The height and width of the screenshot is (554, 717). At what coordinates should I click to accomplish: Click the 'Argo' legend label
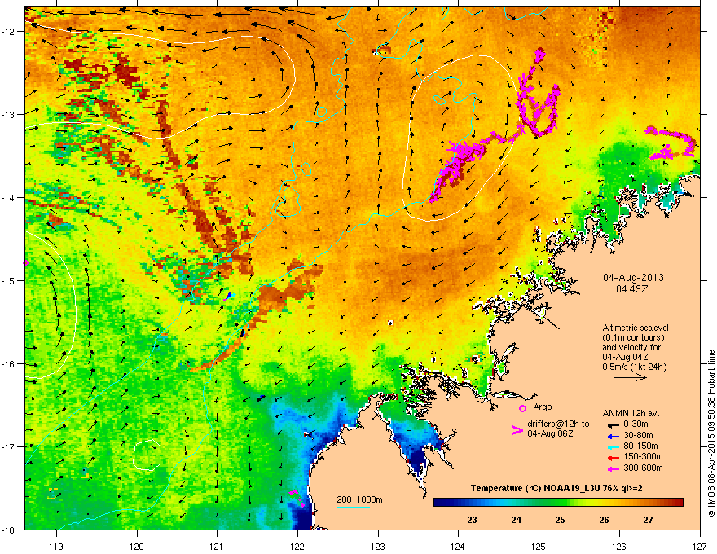[543, 407]
